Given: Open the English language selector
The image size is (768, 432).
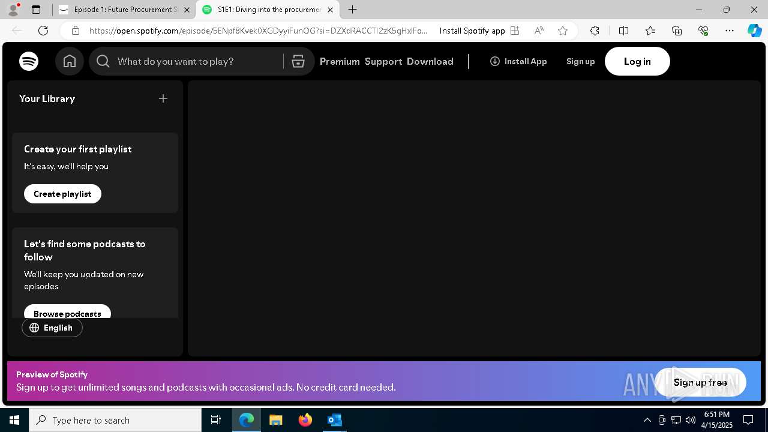Looking at the screenshot, I should tap(52, 328).
